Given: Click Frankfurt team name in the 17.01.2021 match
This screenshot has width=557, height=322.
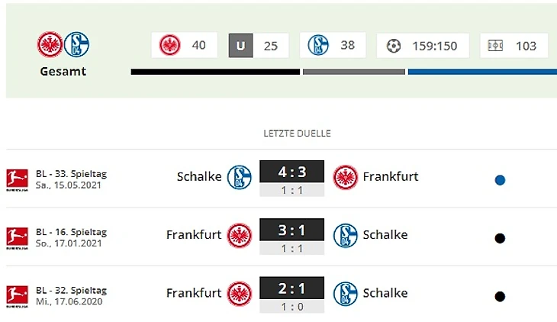Looking at the screenshot, I should 194,235.
